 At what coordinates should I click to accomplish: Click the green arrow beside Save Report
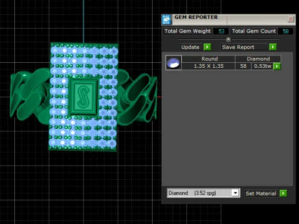point(273,47)
